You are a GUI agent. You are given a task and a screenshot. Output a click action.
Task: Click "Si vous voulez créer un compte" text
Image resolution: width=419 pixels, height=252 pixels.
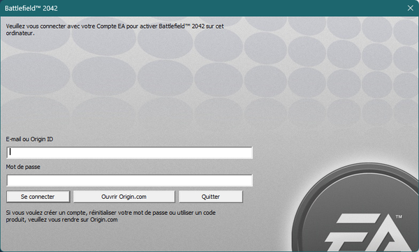(47, 213)
